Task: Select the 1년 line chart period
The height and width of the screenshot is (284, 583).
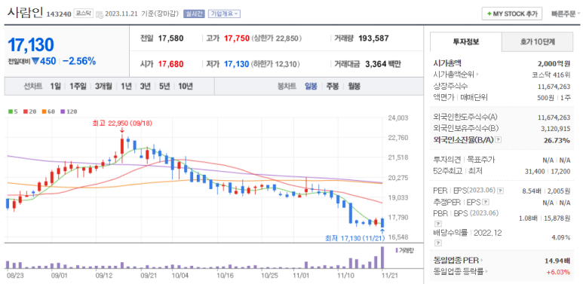Action: click(127, 87)
